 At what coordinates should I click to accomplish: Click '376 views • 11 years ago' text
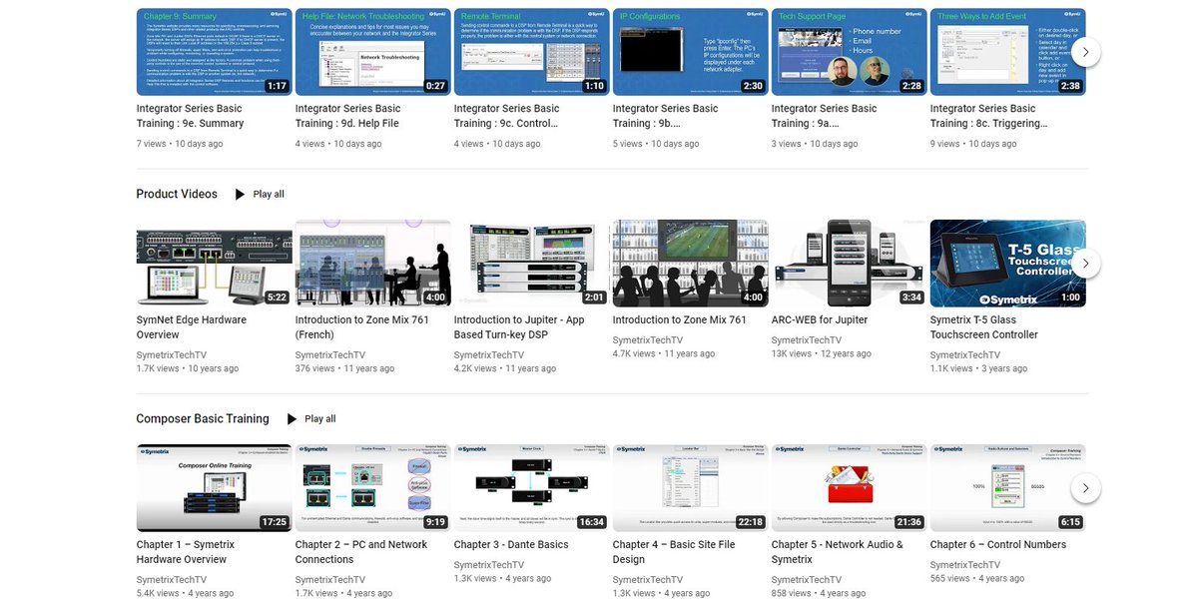tap(345, 368)
